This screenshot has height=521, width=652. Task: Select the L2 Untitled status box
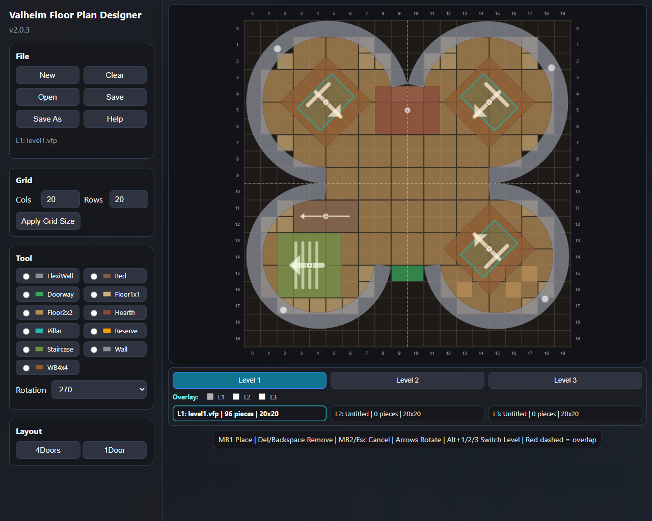coord(407,414)
